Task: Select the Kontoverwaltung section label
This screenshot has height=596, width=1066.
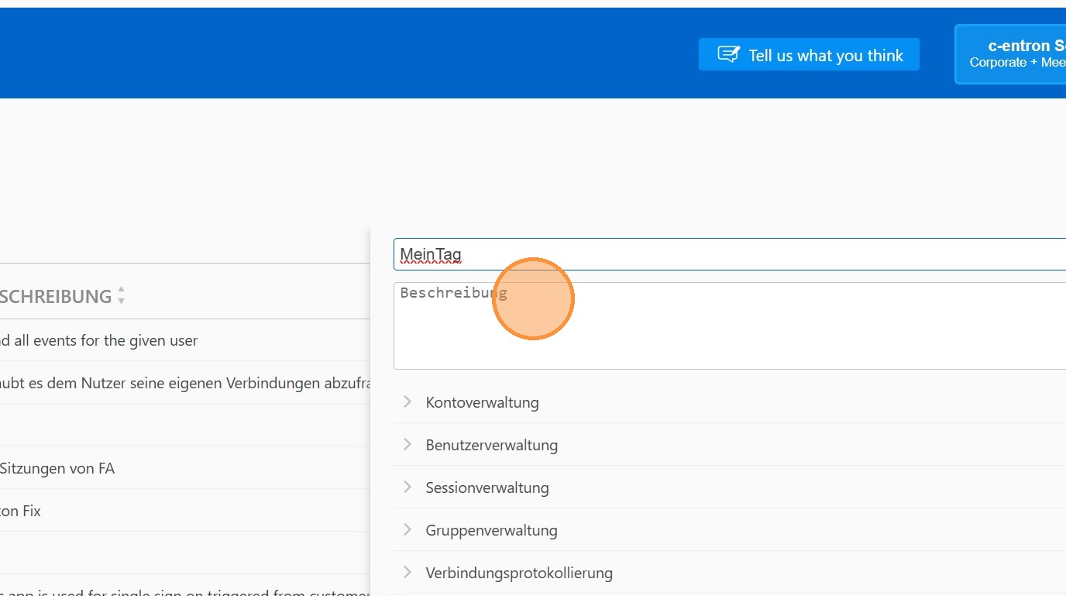Action: click(x=482, y=402)
